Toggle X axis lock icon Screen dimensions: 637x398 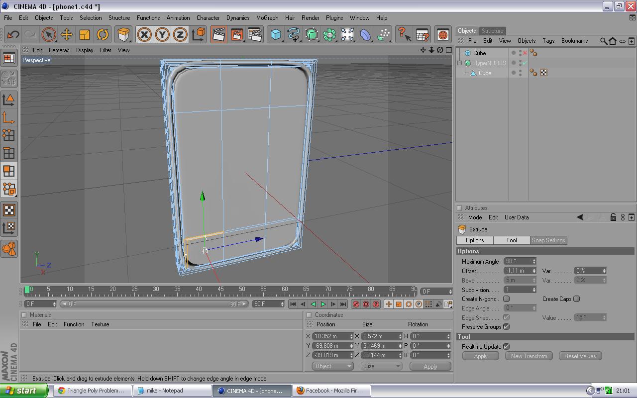pos(144,34)
